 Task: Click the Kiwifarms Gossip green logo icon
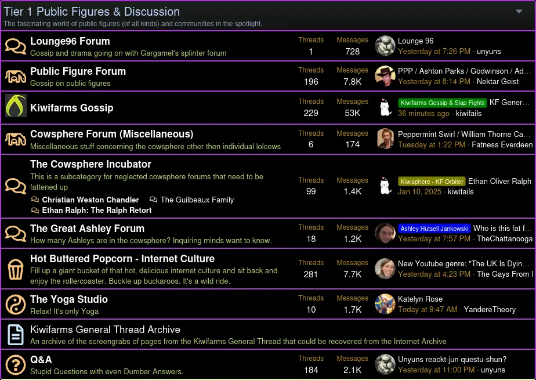click(x=16, y=107)
